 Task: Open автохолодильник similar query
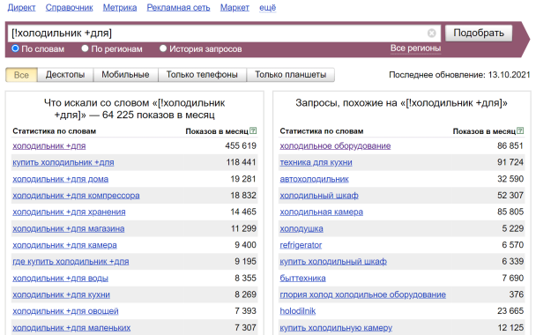click(314, 179)
